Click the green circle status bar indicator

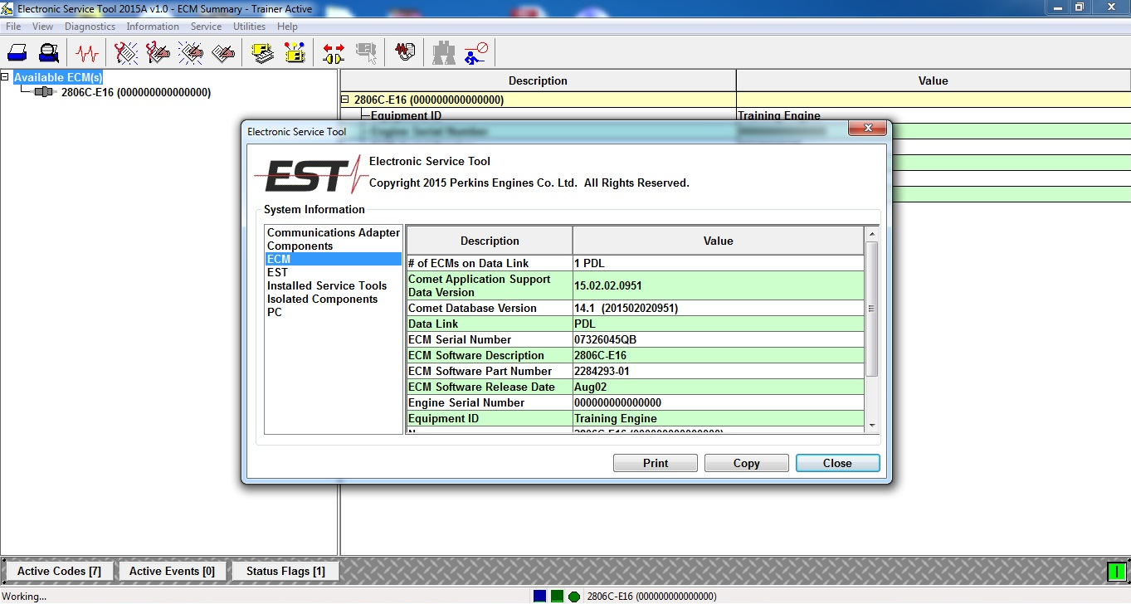(x=574, y=596)
